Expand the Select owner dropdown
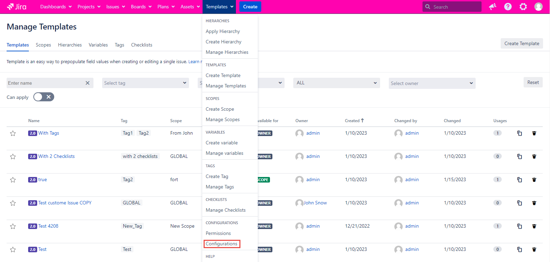The width and height of the screenshot is (550, 262). [432, 83]
